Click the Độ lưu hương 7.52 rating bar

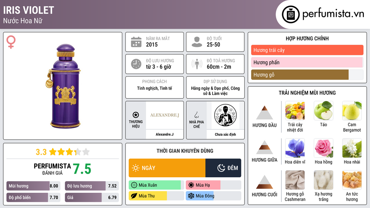pos(92,186)
